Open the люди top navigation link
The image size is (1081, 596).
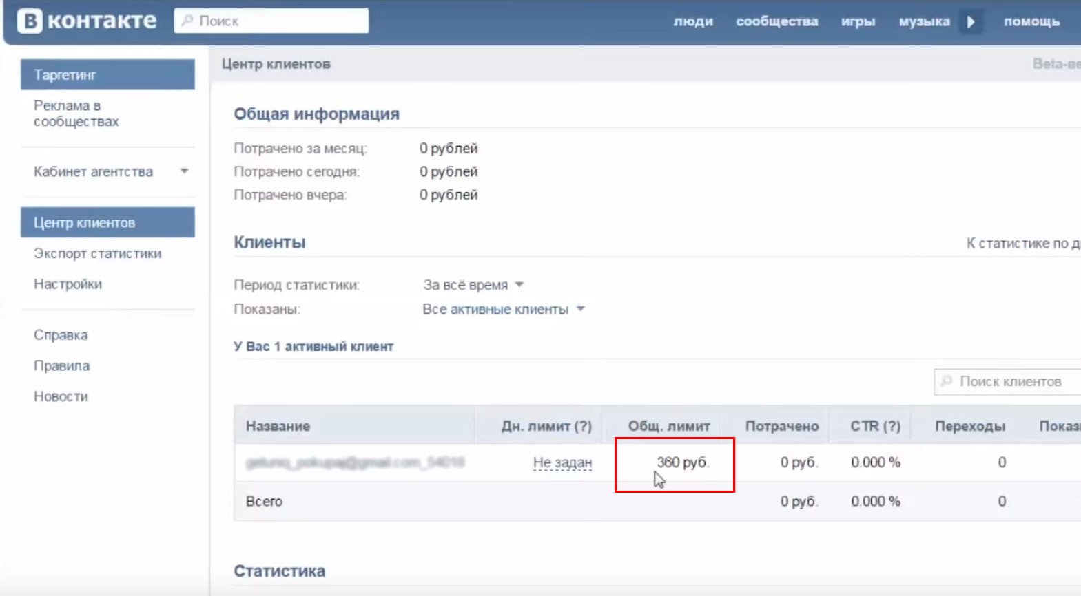point(693,21)
